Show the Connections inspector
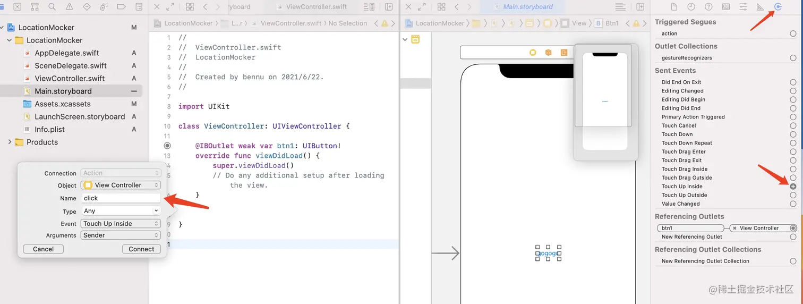Viewport: 803px width, 304px height. click(x=778, y=7)
